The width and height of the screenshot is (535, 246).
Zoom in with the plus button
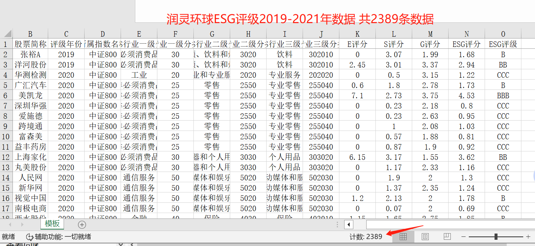(x=528, y=236)
